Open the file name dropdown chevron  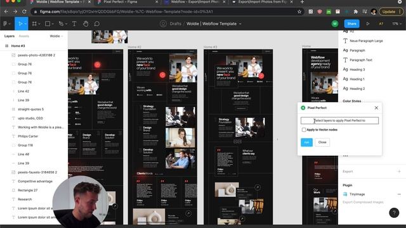pos(240,24)
